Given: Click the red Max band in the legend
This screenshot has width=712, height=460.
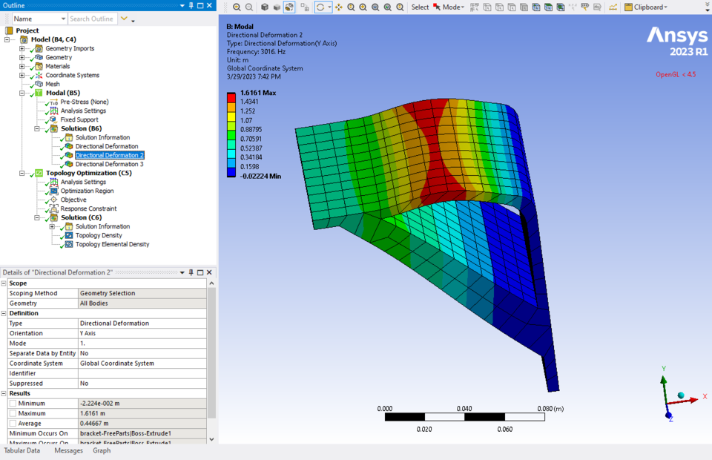Looking at the screenshot, I should coord(232,96).
